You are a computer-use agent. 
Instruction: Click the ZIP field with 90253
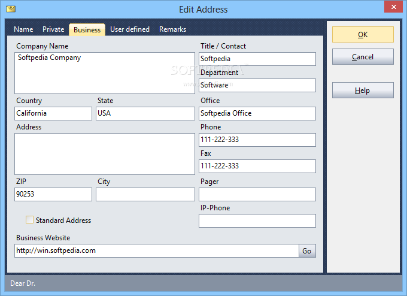coord(53,194)
